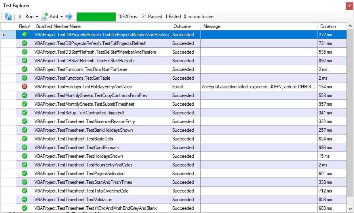Click the green check icon for TestBasicDets
This screenshot has width=354, height=213.
(x=25, y=138)
